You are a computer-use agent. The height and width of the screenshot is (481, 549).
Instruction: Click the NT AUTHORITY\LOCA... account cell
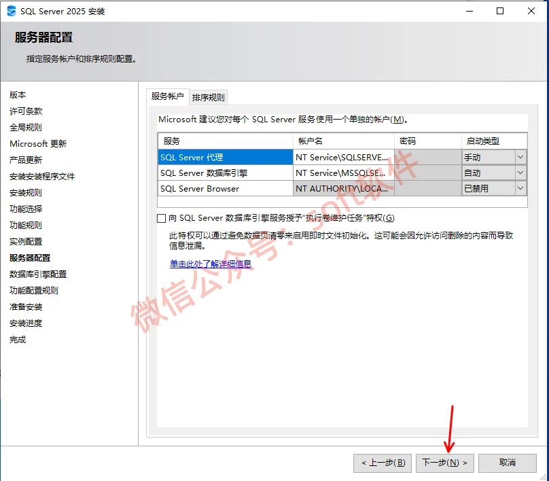[x=344, y=188]
